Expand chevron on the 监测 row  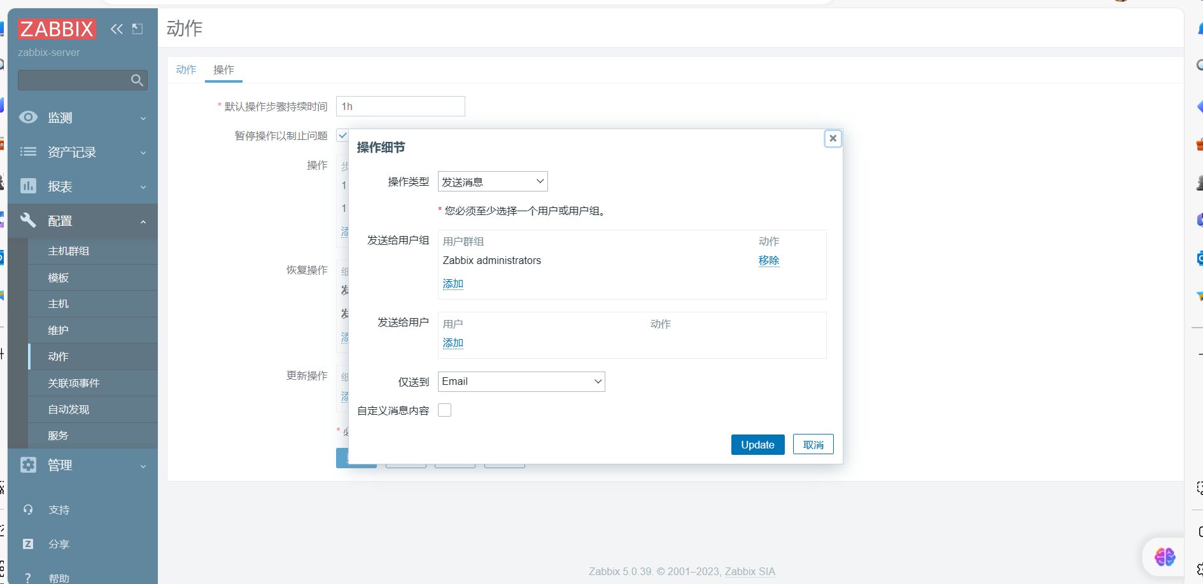pos(143,118)
